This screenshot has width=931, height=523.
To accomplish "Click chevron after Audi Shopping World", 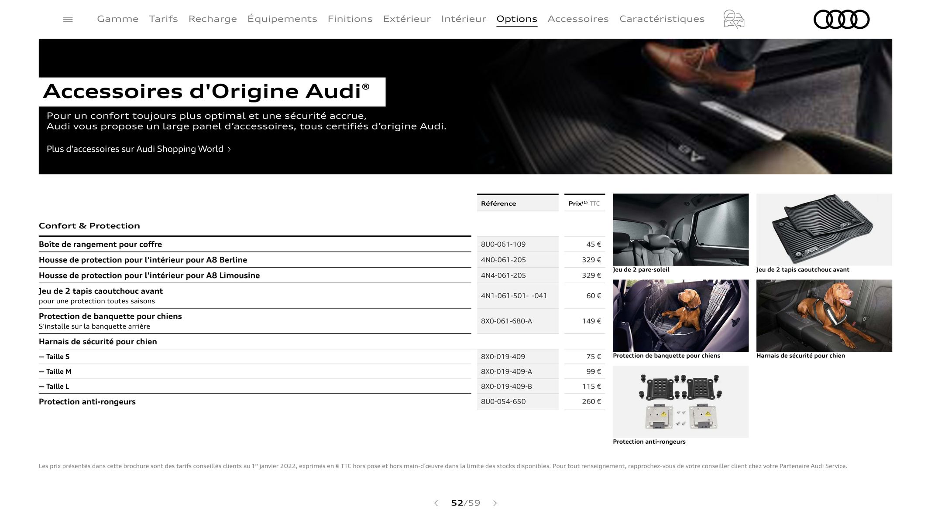I will pos(229,149).
